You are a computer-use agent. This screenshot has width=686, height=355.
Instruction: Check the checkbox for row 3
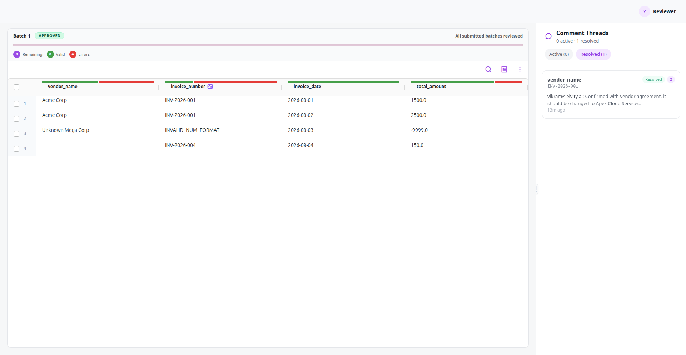(x=16, y=134)
